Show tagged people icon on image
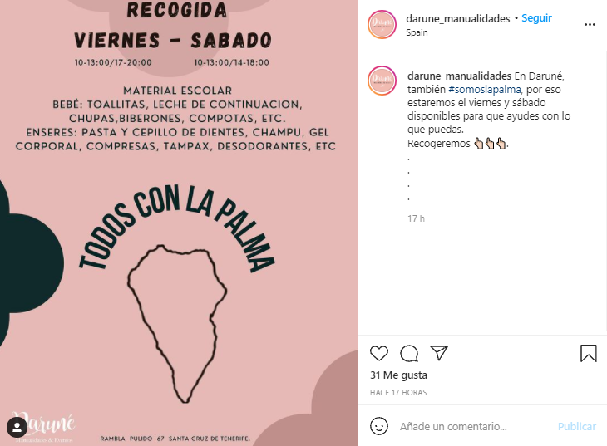 (17, 427)
